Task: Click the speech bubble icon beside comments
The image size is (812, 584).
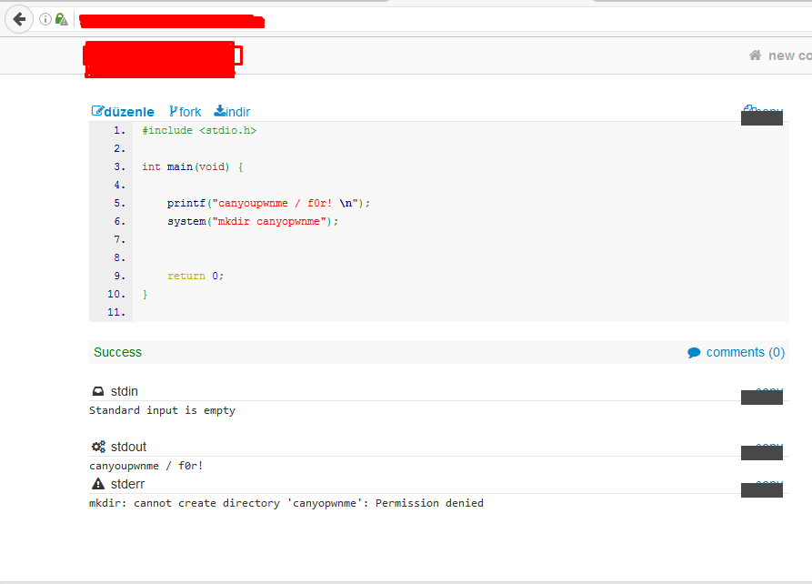Action: [695, 353]
